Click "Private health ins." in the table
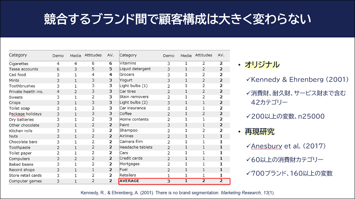This screenshot has height=199, width=355. pyautogui.click(x=26, y=92)
